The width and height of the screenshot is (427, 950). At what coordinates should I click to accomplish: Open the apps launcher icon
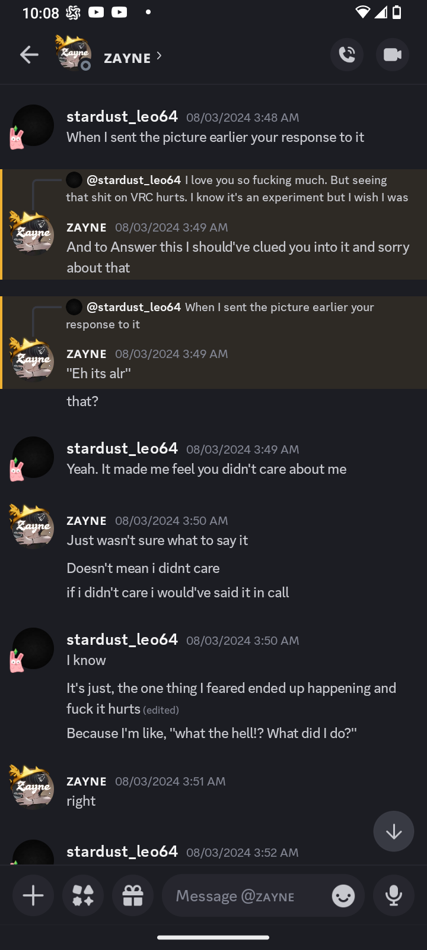tap(83, 895)
